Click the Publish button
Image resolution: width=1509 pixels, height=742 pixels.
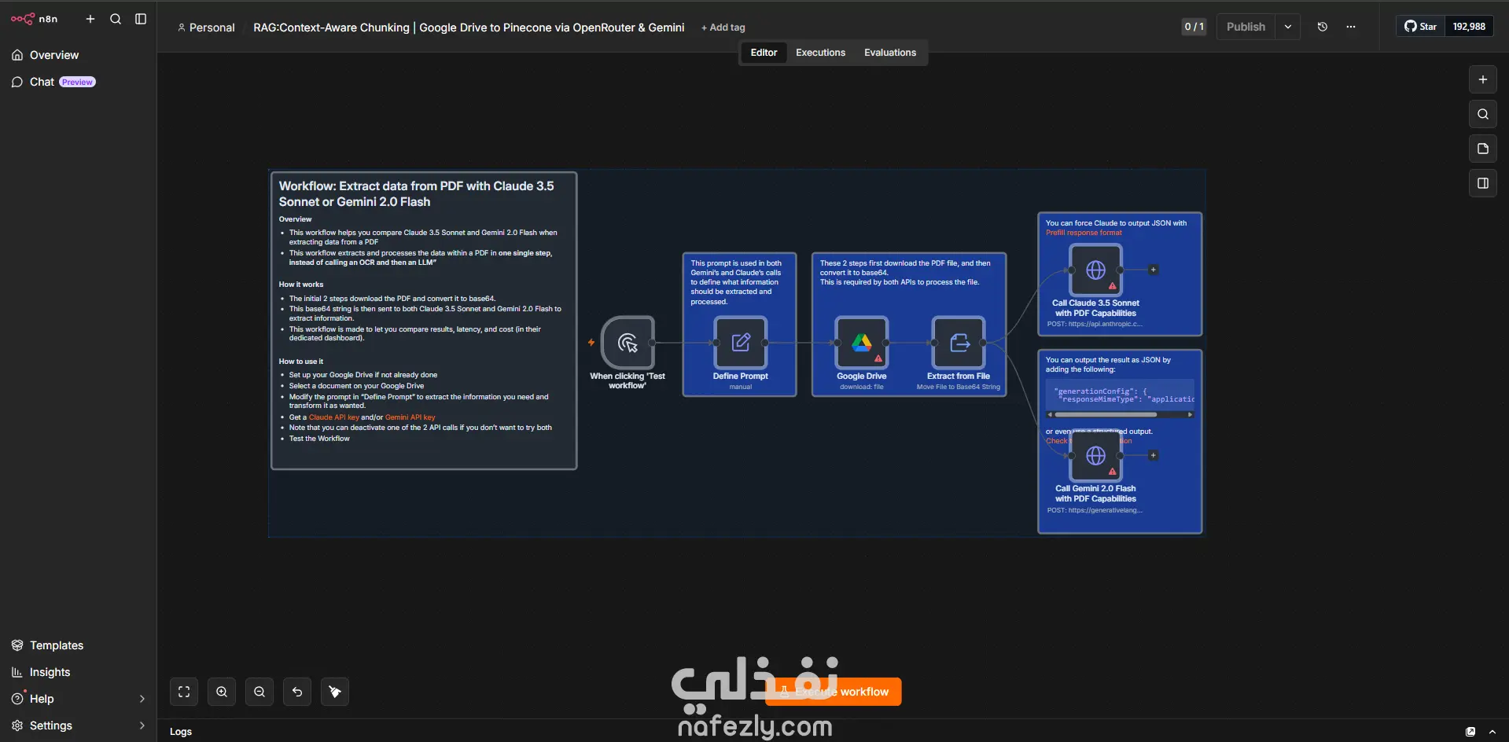click(1246, 27)
